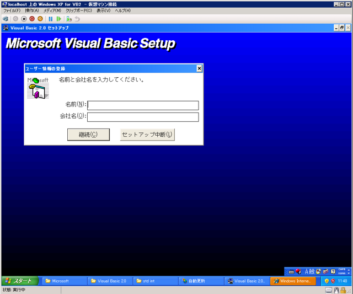
Task: Open the クリップボード(C) menu
Action: [79, 10]
